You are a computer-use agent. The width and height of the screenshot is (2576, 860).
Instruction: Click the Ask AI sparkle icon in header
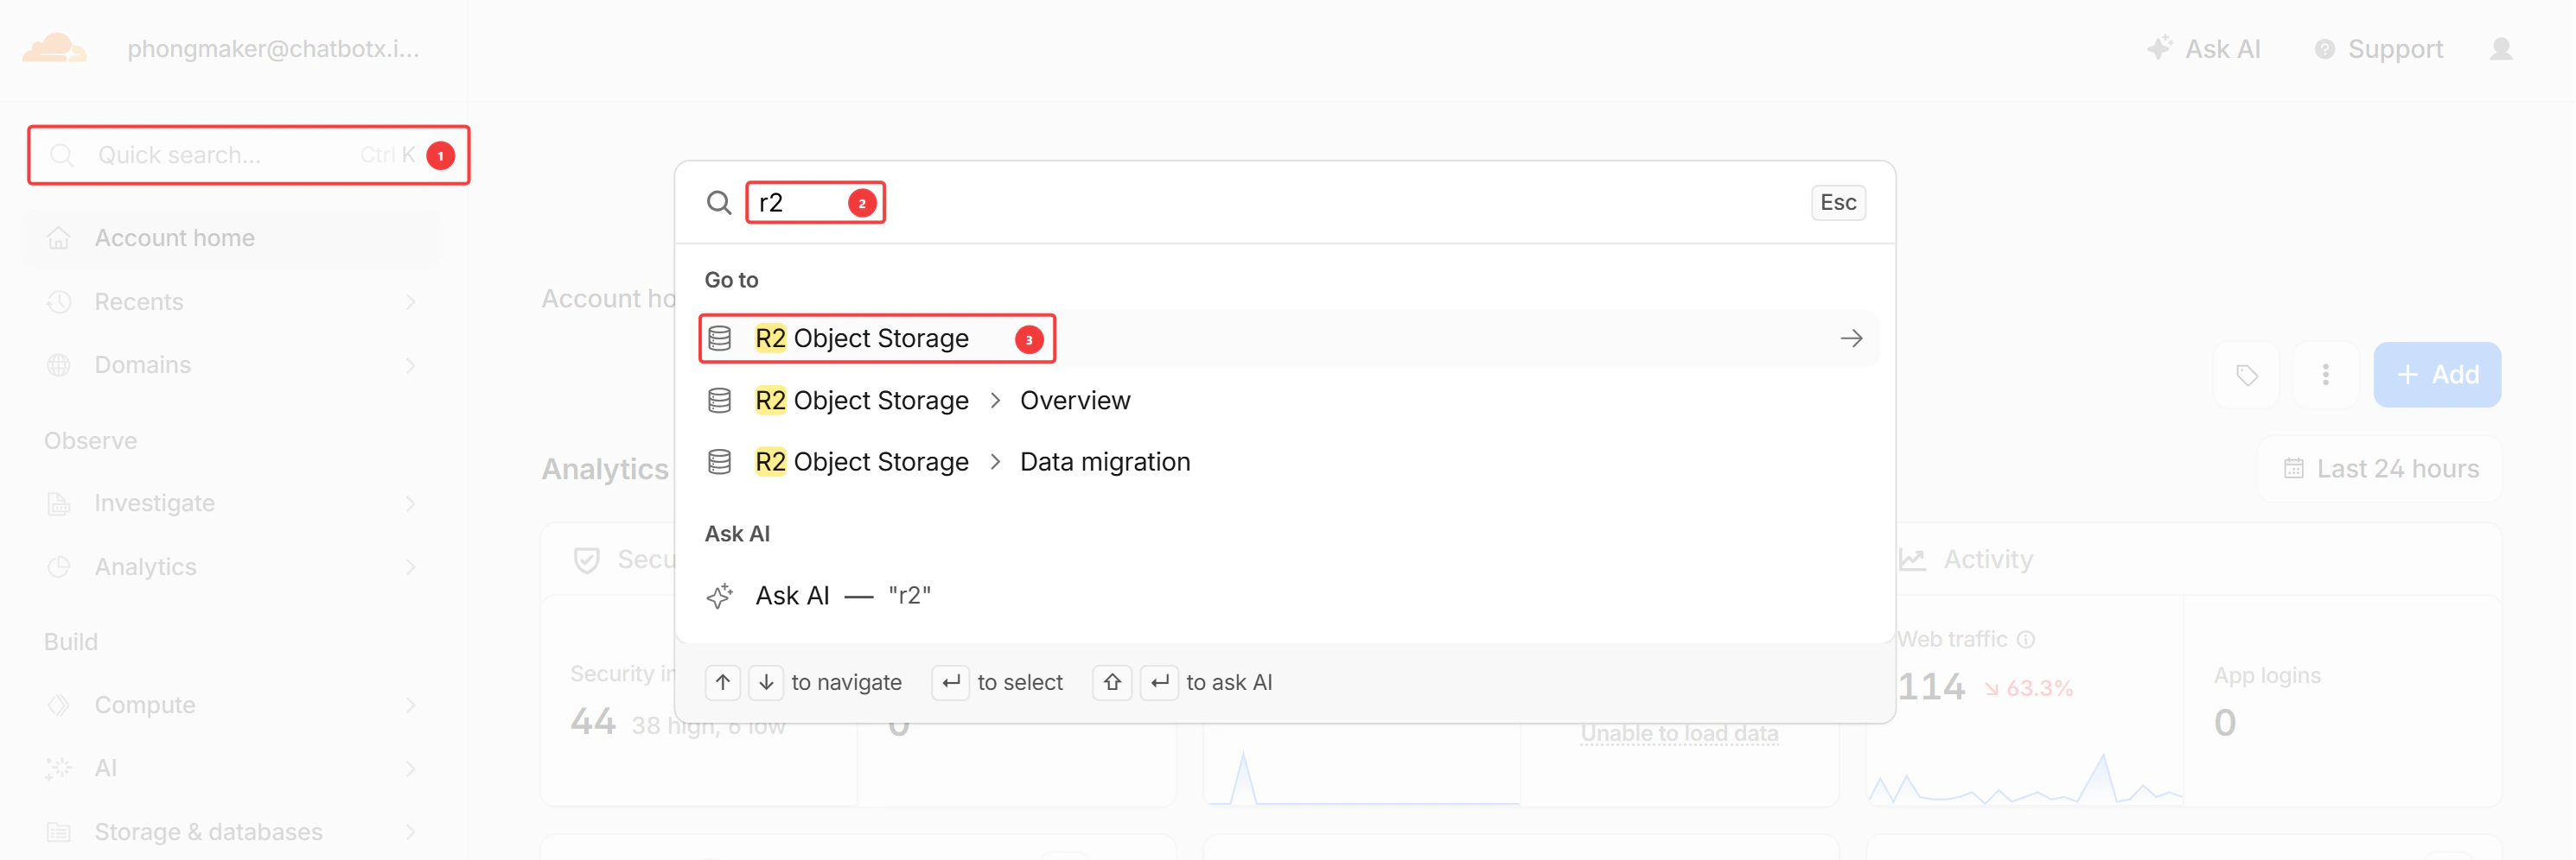click(2159, 48)
